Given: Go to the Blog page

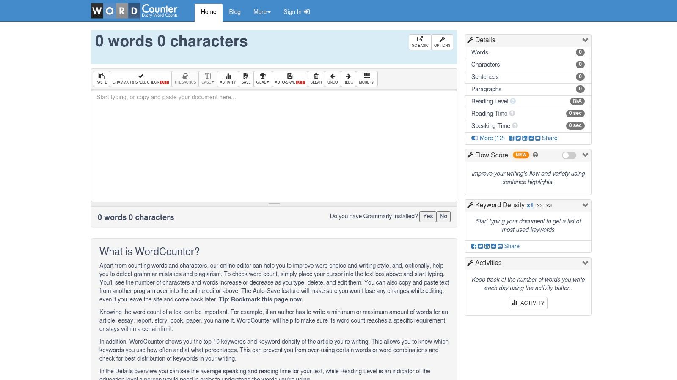Looking at the screenshot, I should coord(235,12).
